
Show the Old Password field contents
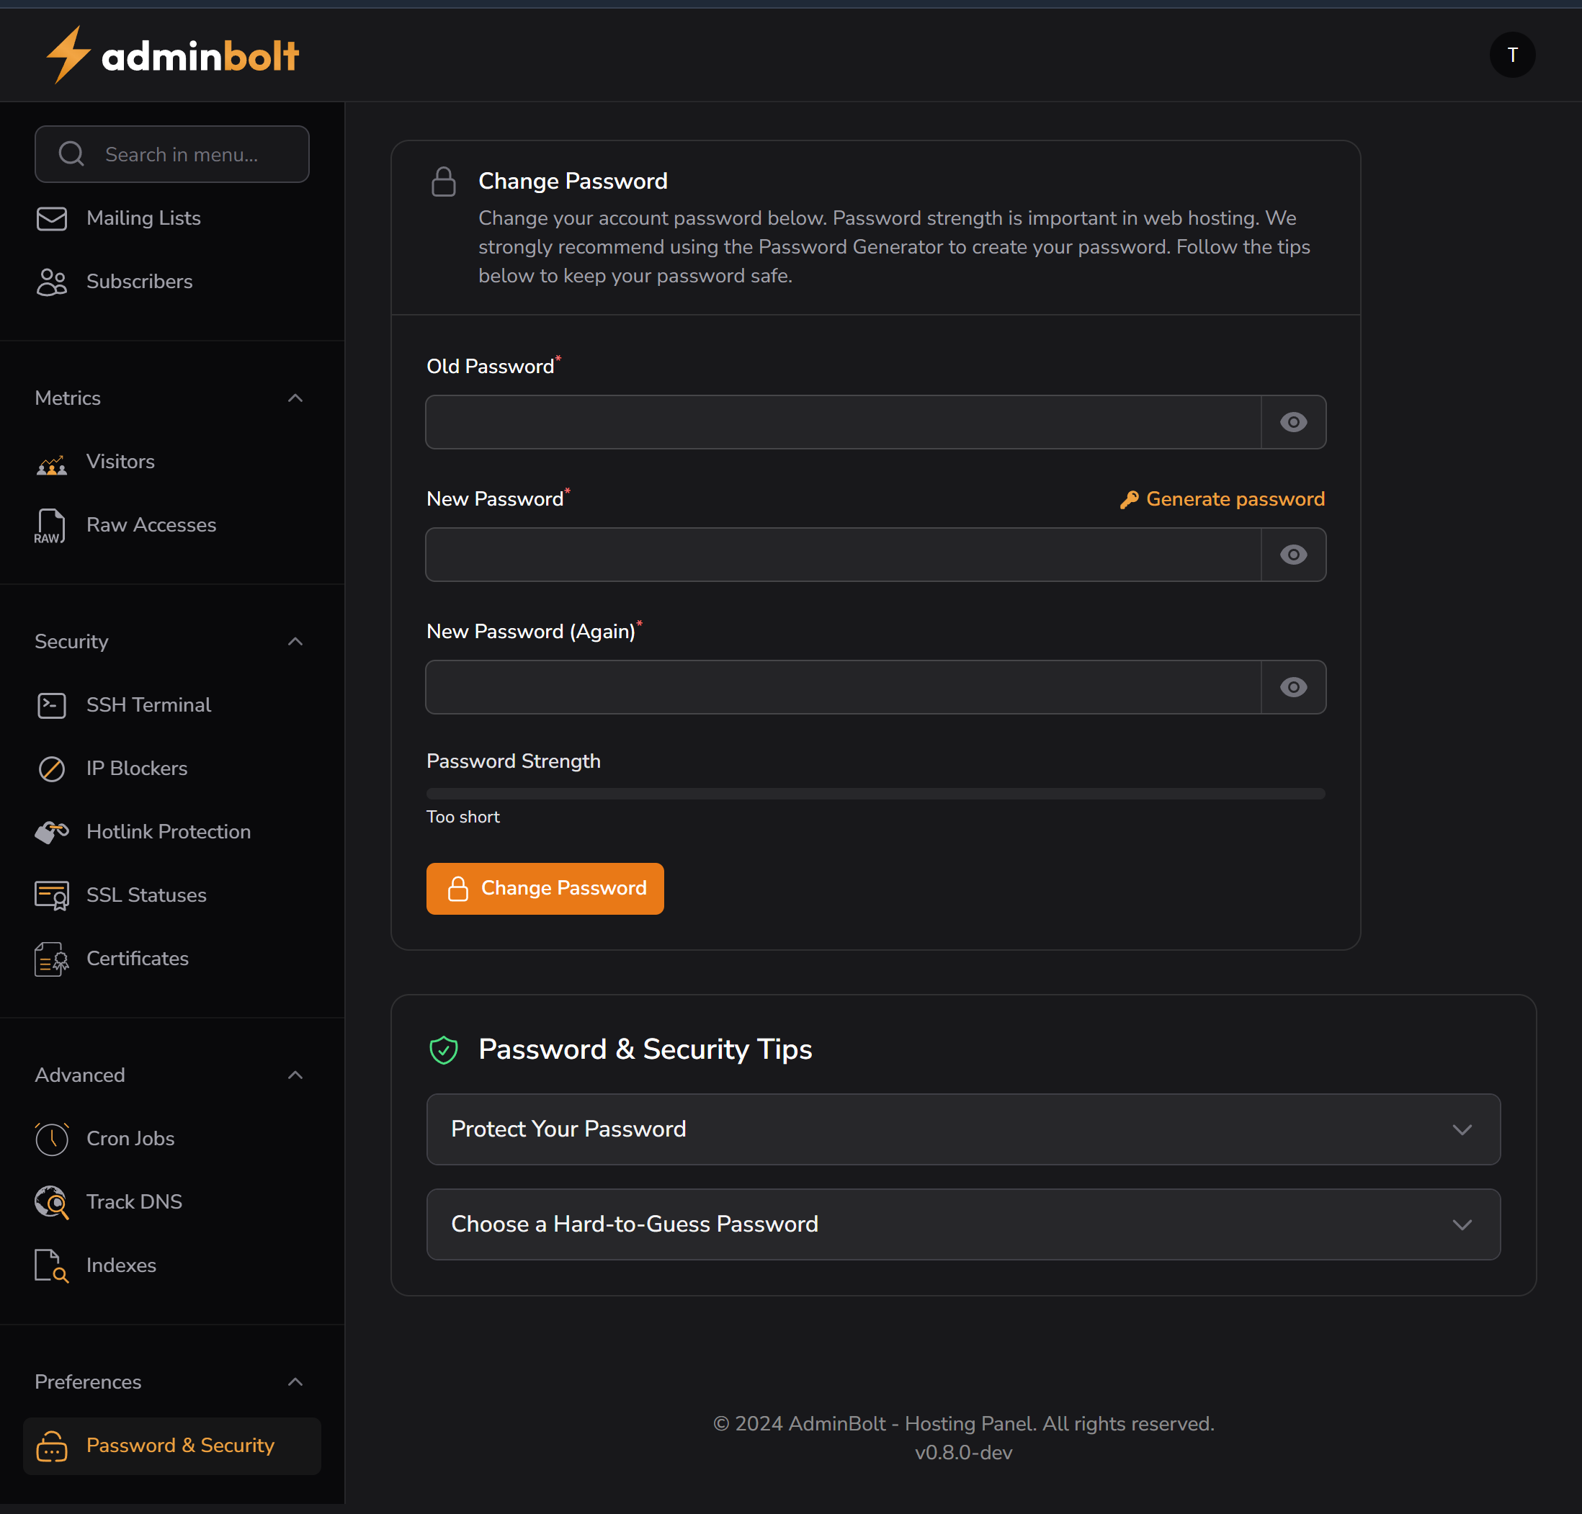[1293, 422]
